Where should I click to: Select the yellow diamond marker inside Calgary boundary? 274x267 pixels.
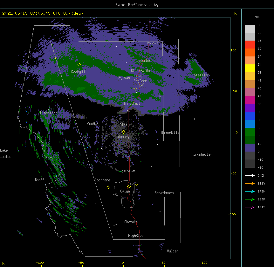[x=129, y=187]
